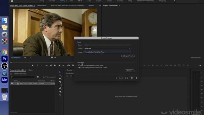
Task: Click Drag Video Only icon under source preview
Action: click(52, 57)
